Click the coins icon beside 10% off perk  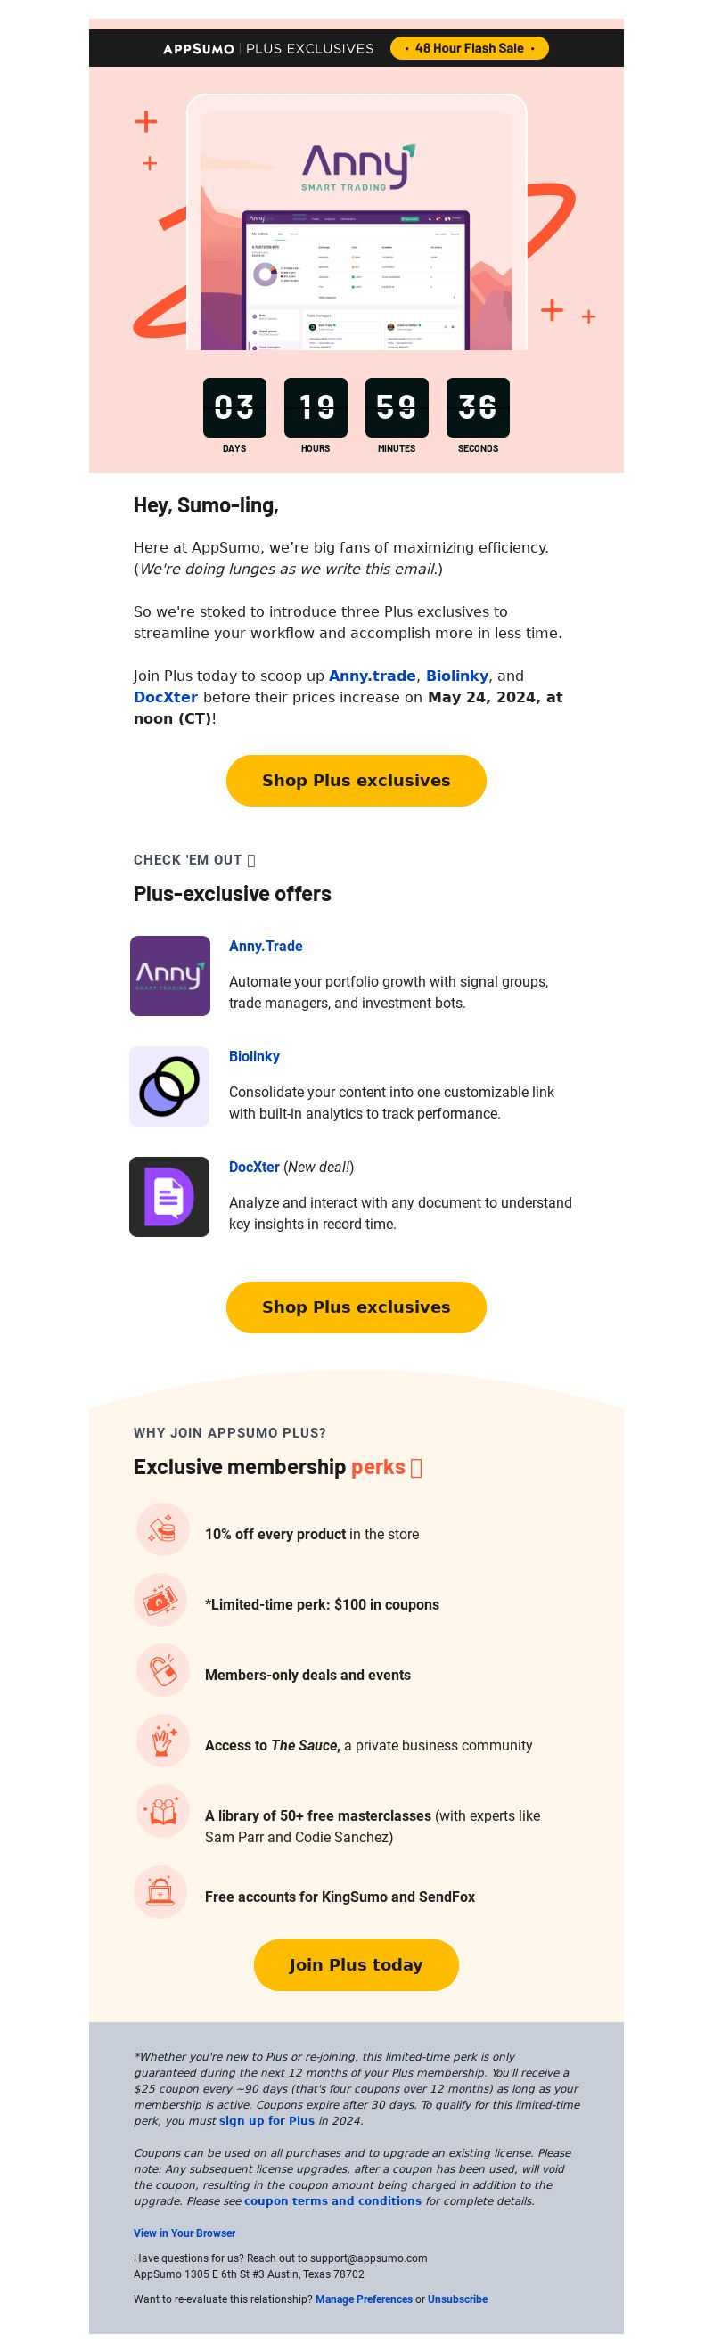[162, 1529]
